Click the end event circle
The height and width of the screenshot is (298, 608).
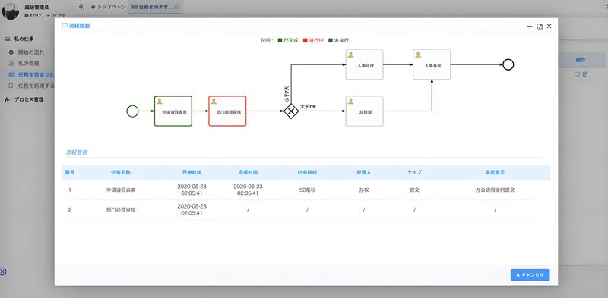click(508, 64)
